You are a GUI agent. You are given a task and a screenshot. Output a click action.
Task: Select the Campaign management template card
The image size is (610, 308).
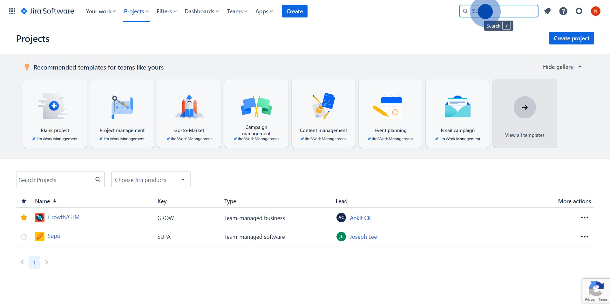click(256, 113)
